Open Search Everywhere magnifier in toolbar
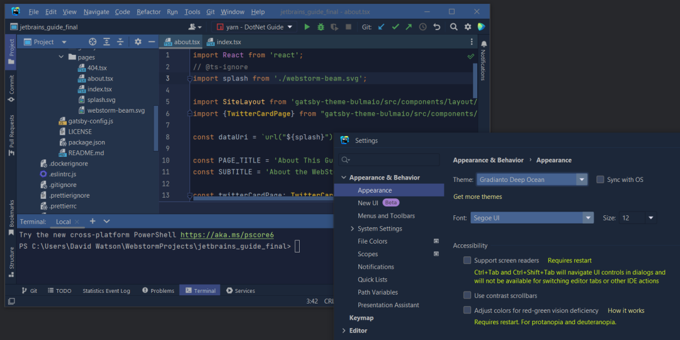The width and height of the screenshot is (680, 340). click(453, 27)
